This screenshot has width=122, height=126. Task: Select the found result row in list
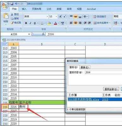point(95,99)
